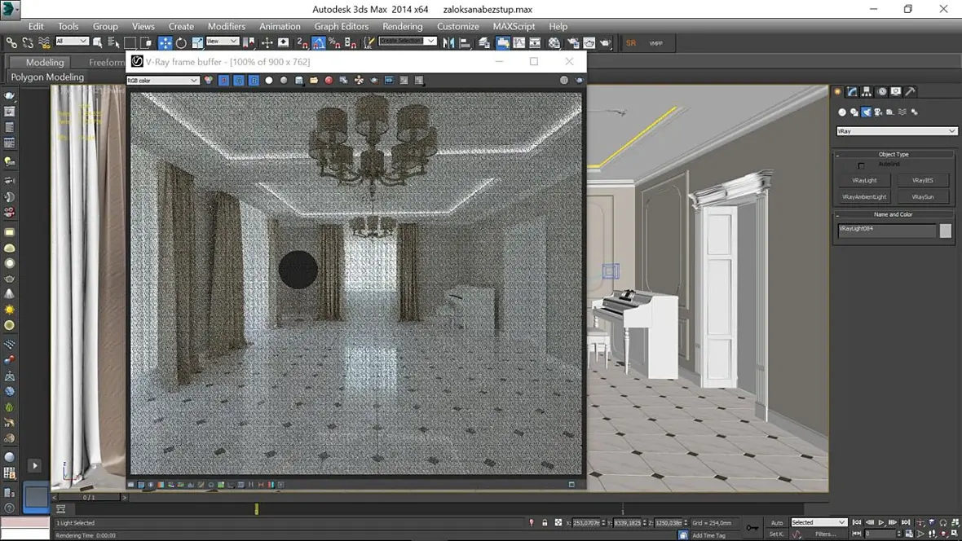Click the VRayLight button
The width and height of the screenshot is (962, 541).
pos(864,180)
